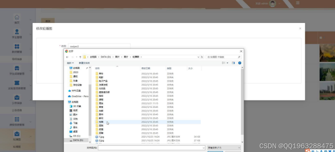Click the 公告信息 envelope icon in sidebar

tap(17, 98)
